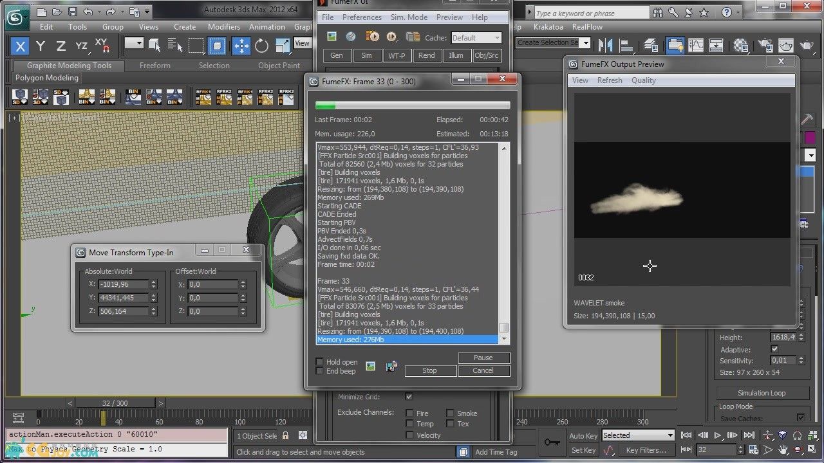Click the FumeFX simulation progress bar

(x=413, y=105)
